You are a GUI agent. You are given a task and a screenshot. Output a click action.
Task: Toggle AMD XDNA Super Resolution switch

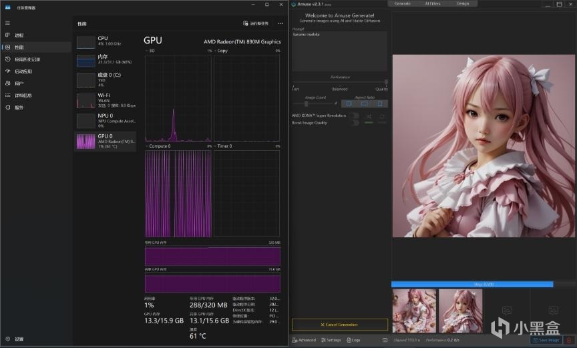pyautogui.click(x=355, y=116)
